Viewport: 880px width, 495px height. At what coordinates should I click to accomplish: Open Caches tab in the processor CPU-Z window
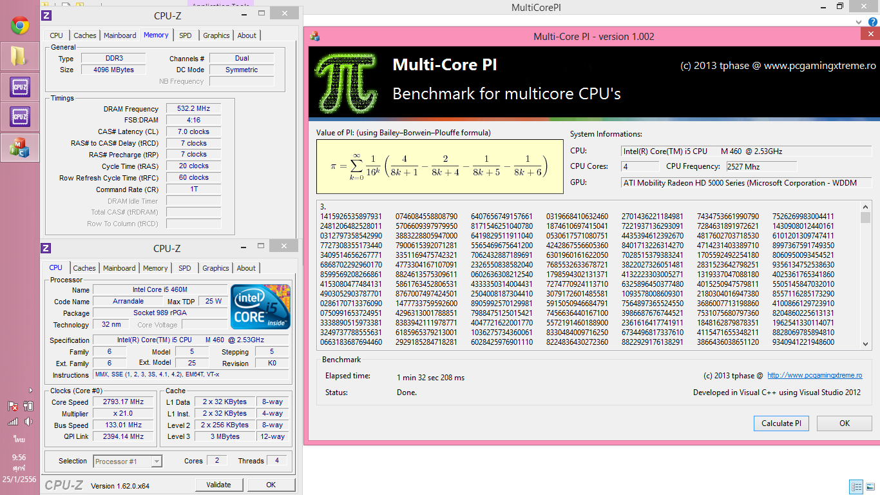(x=84, y=268)
